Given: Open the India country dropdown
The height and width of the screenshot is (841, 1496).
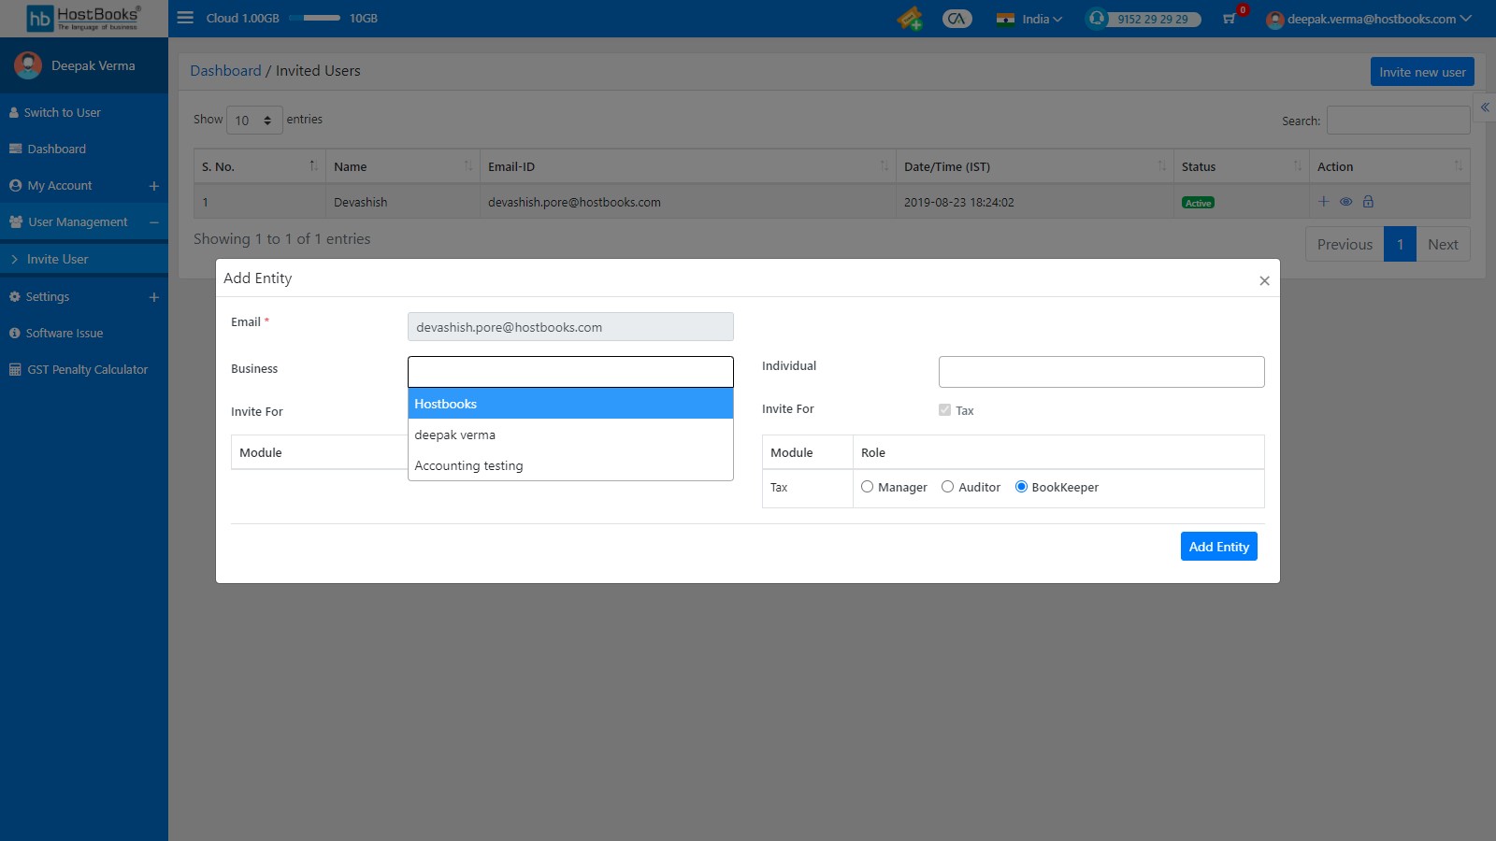Looking at the screenshot, I should 1041,19.
